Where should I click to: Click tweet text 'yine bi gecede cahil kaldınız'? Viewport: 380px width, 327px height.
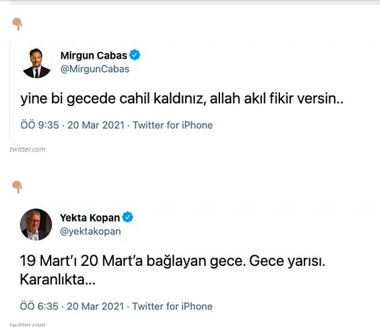coord(113,99)
